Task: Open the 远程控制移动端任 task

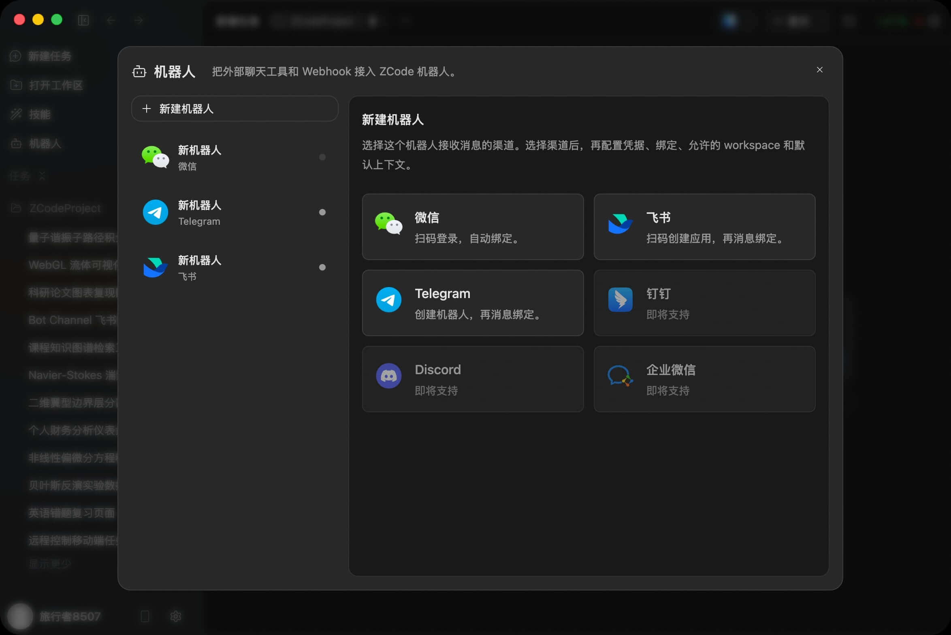Action: (x=73, y=540)
